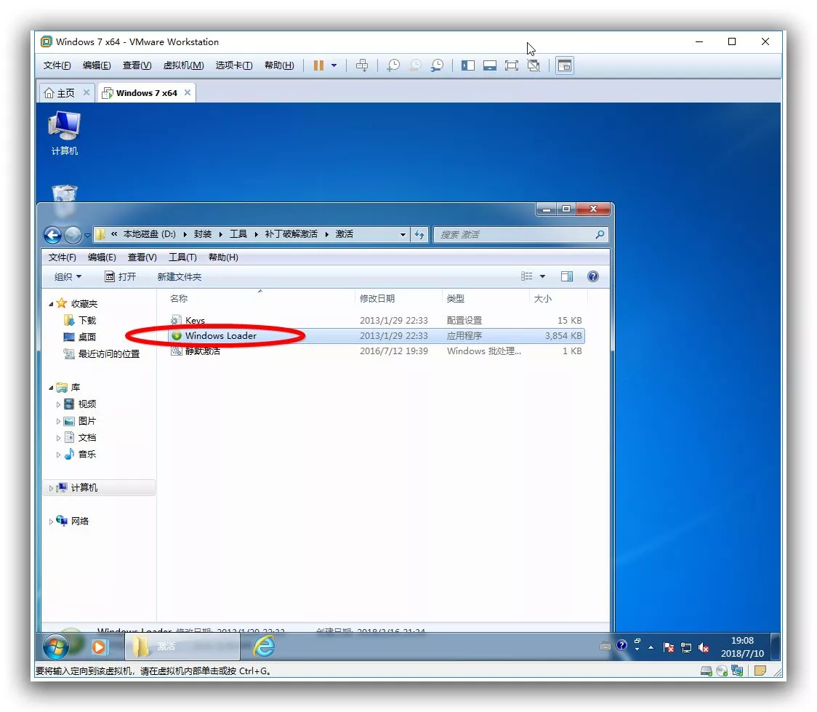This screenshot has height=712, width=817.
Task: Click the VMware pause virtual machine button
Action: (318, 65)
